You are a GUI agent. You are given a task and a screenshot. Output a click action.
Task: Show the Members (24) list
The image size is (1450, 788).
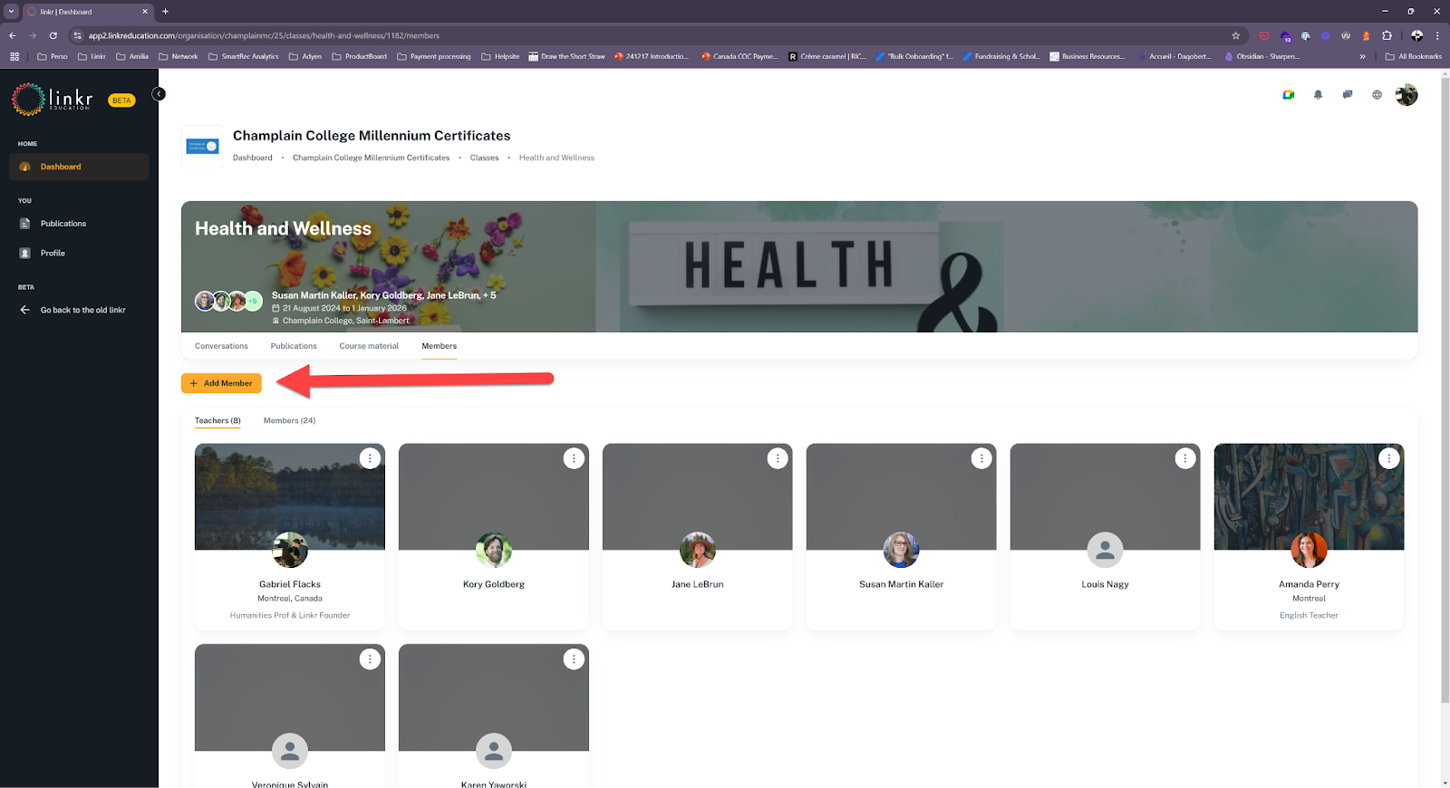(289, 420)
